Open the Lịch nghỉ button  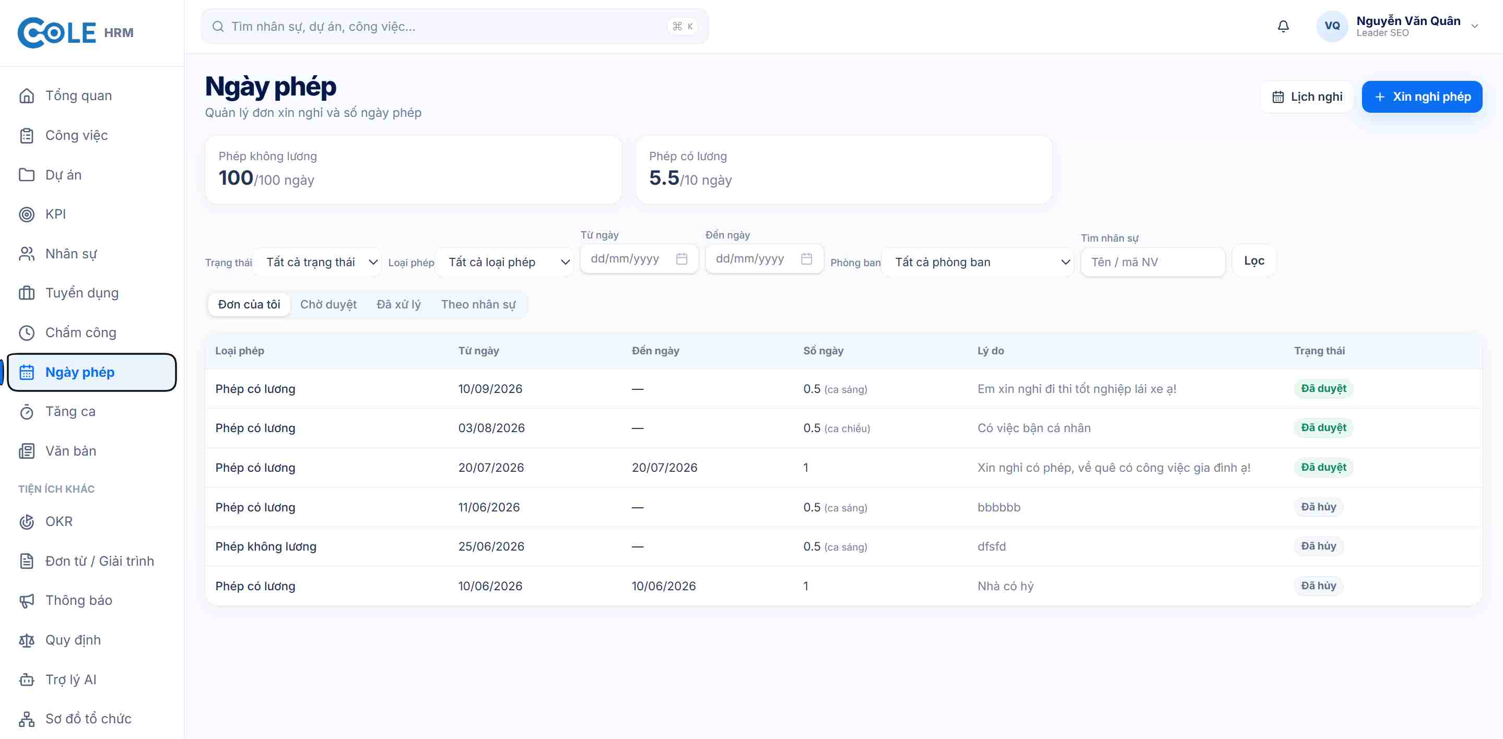[1307, 97]
